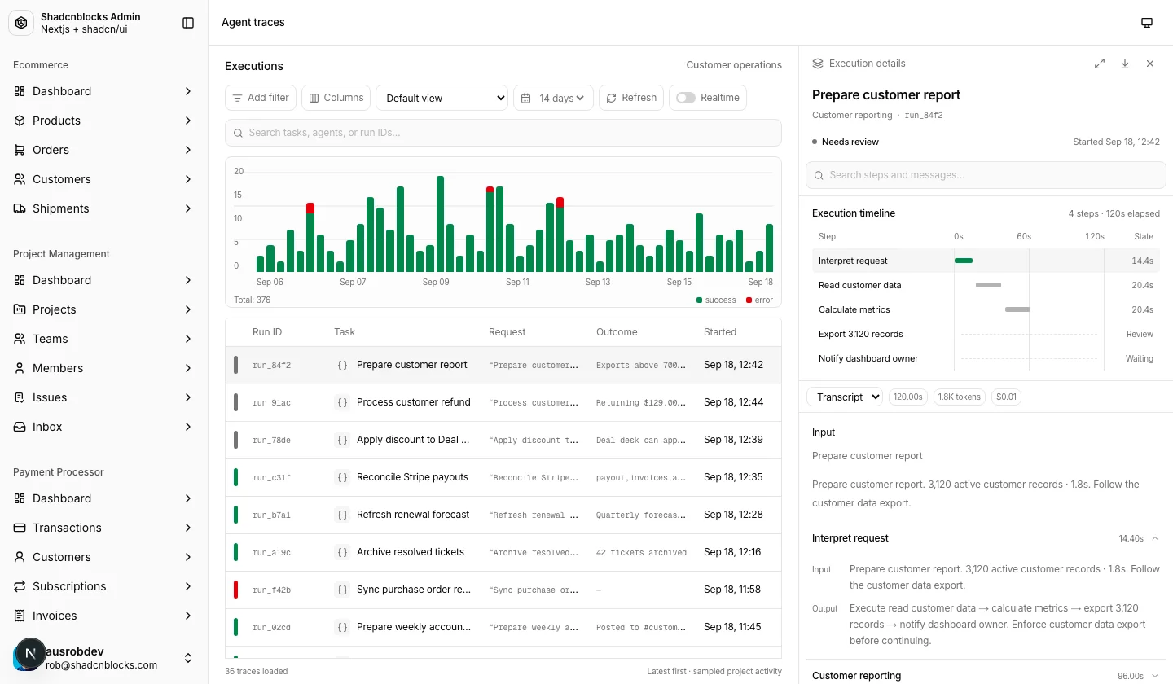Click the Inbox tray icon

tap(20, 427)
